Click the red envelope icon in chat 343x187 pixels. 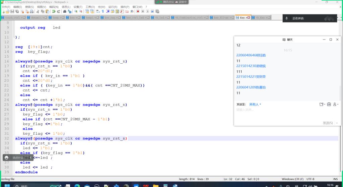(329, 104)
